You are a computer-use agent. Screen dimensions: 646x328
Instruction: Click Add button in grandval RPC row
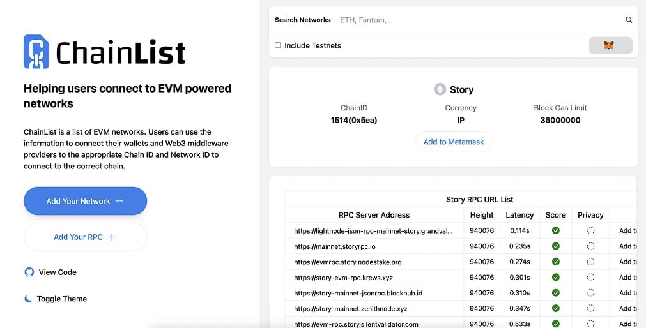pos(628,230)
